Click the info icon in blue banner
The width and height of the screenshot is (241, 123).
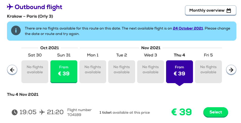[x=16, y=31]
